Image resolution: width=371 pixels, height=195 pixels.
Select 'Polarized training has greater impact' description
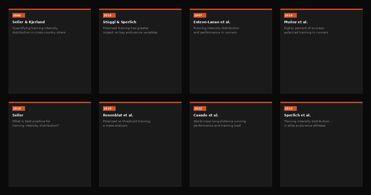tap(130, 30)
